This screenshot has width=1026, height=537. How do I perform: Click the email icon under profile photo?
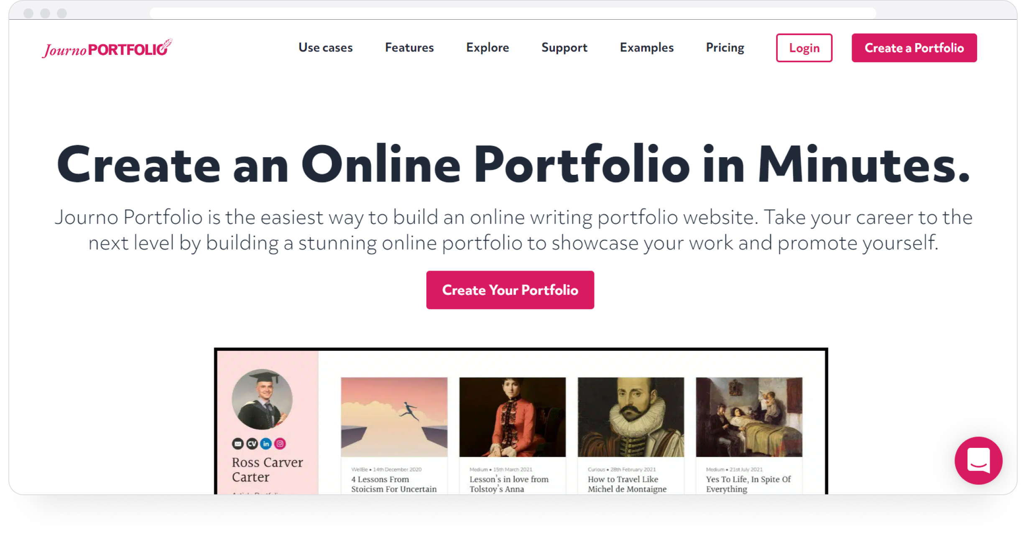(238, 444)
